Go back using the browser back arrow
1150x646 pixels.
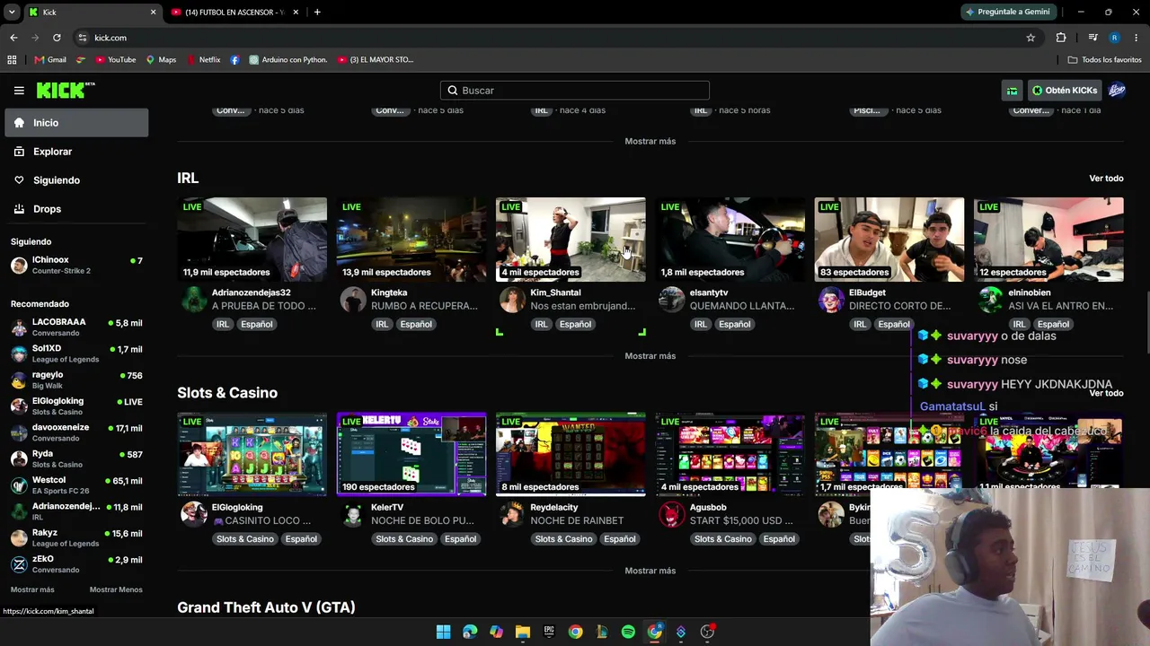[x=13, y=38]
